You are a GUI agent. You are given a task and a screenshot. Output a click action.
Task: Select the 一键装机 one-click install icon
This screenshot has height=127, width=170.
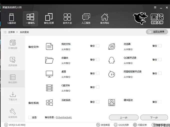click(30, 19)
